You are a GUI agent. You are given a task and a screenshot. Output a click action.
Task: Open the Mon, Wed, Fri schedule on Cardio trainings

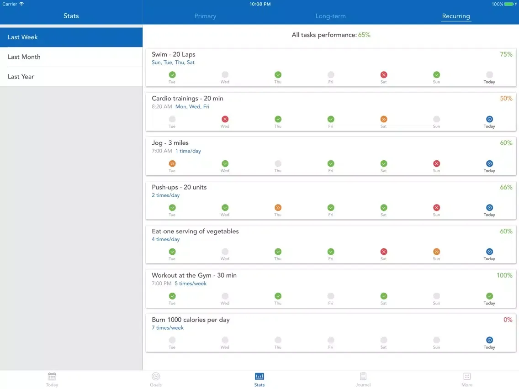[x=193, y=106]
